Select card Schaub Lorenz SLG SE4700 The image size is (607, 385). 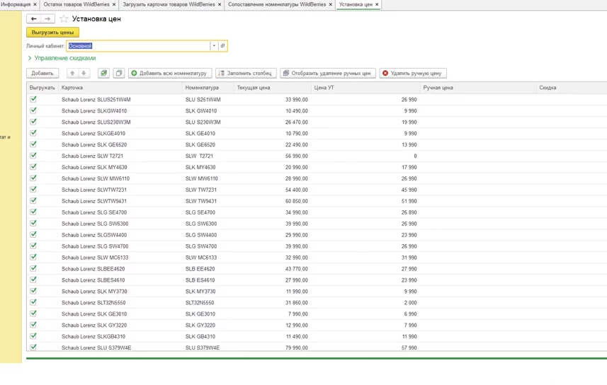click(94, 212)
